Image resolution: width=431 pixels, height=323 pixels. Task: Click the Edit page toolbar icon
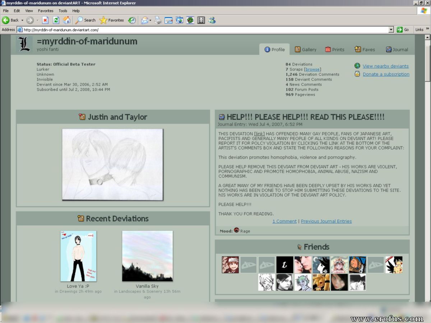click(168, 20)
